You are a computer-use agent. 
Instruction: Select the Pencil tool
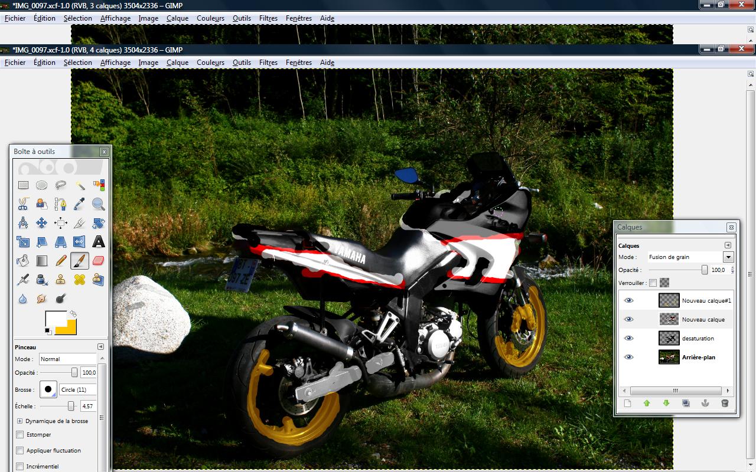(x=61, y=261)
